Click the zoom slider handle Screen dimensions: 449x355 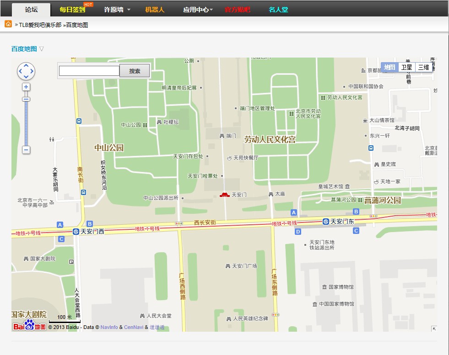coord(26,99)
